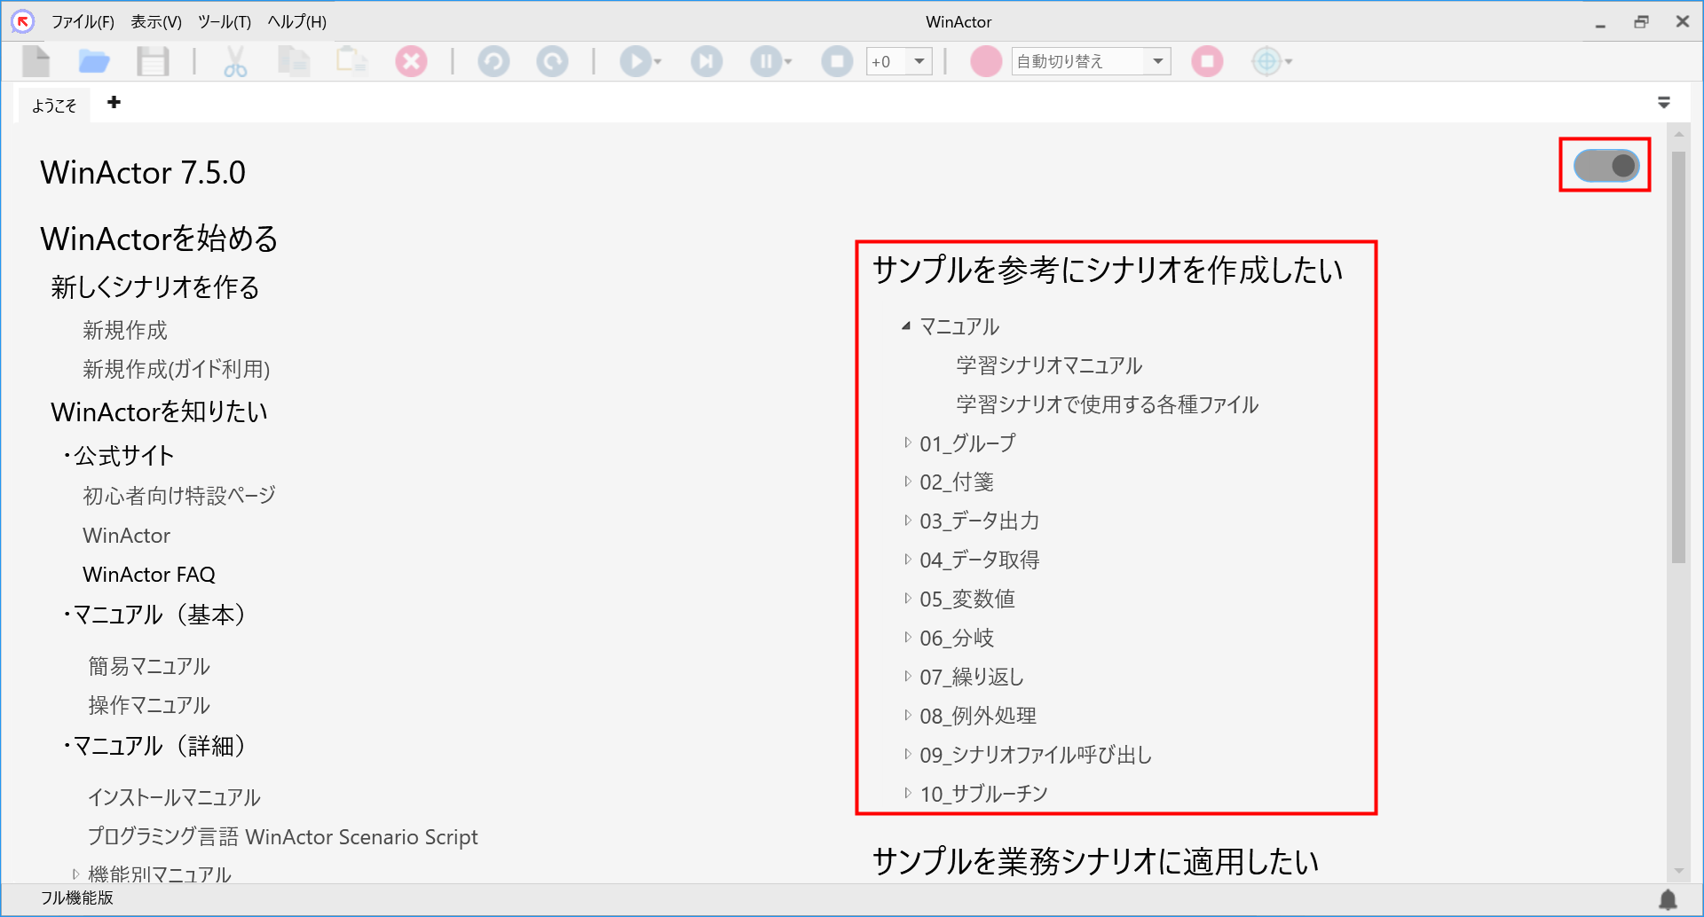Open 学習シナリオマニュアル item
This screenshot has width=1704, height=917.
pyautogui.click(x=1049, y=365)
